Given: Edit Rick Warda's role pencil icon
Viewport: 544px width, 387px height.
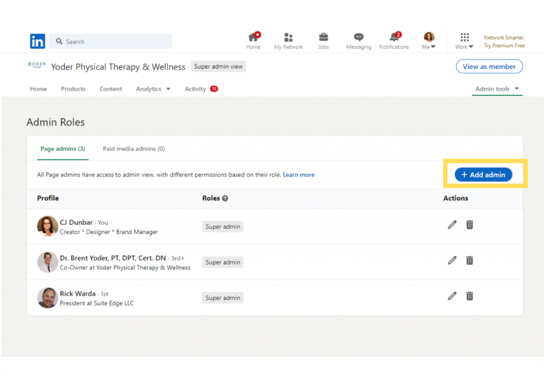Looking at the screenshot, I should click(x=452, y=296).
